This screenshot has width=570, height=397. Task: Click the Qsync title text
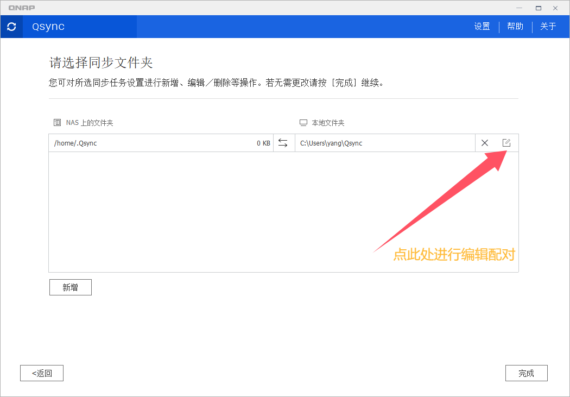coord(48,27)
